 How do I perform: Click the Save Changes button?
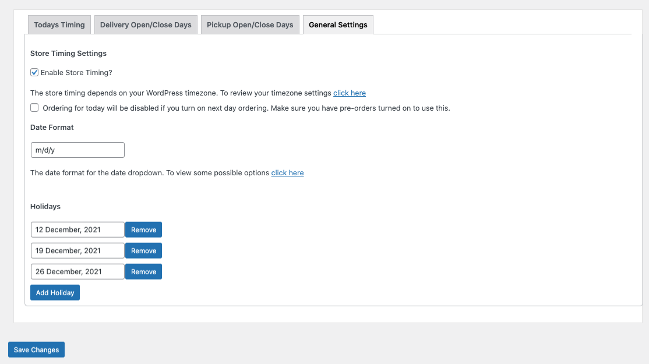coord(36,350)
